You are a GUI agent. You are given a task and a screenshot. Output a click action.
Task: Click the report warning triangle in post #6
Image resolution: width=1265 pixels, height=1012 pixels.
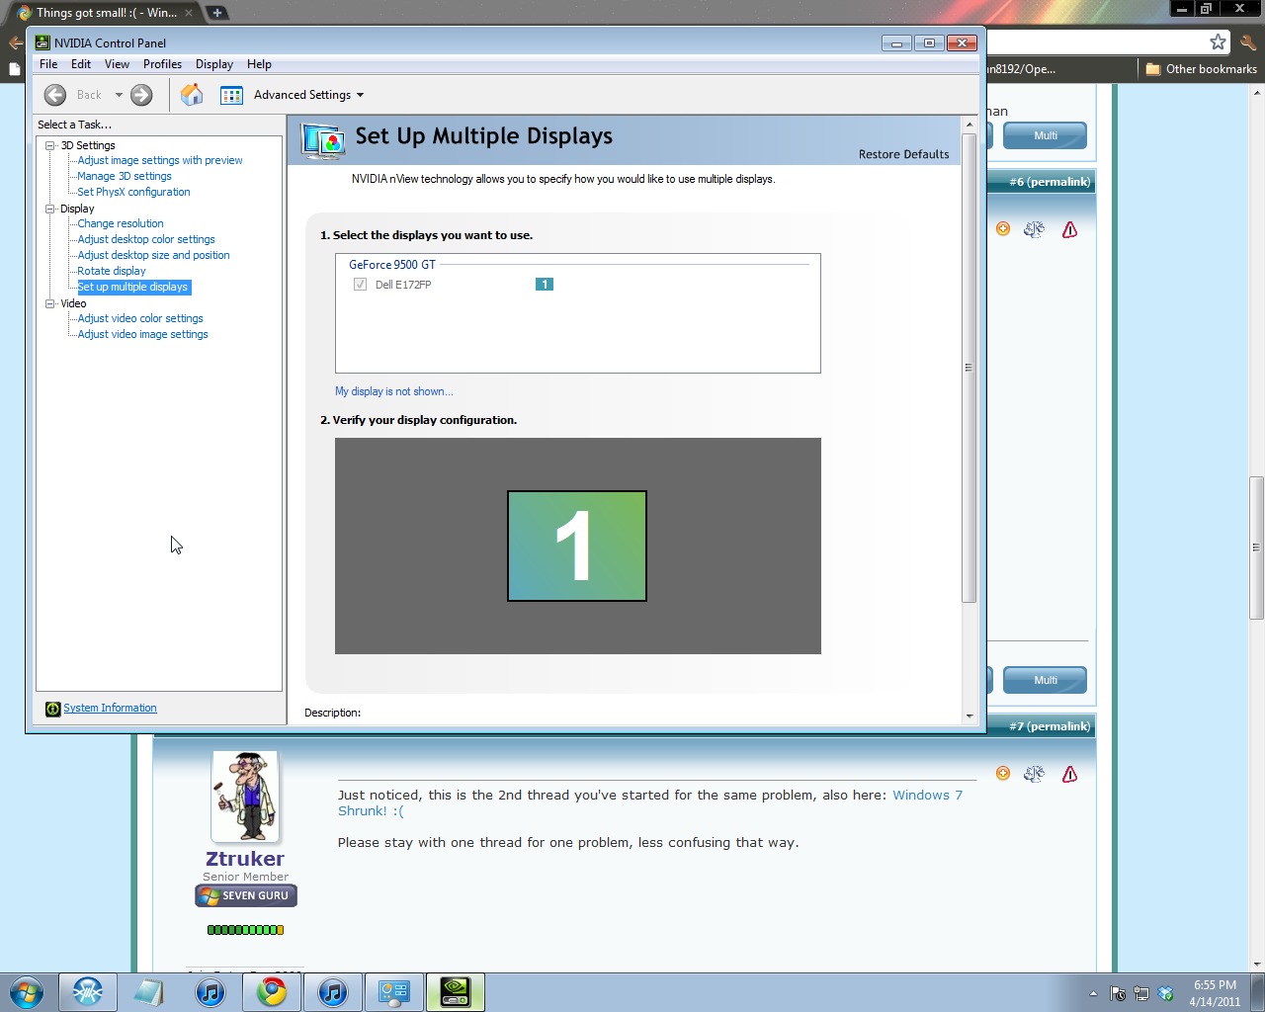point(1069,229)
